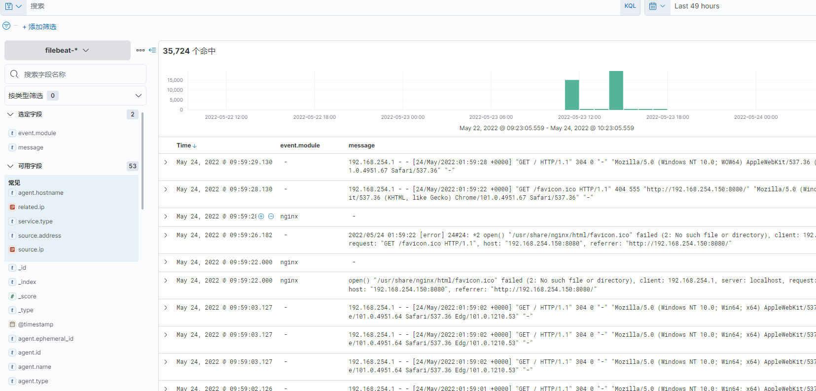Collapse the field sidebar with the arrow icon

coord(152,50)
